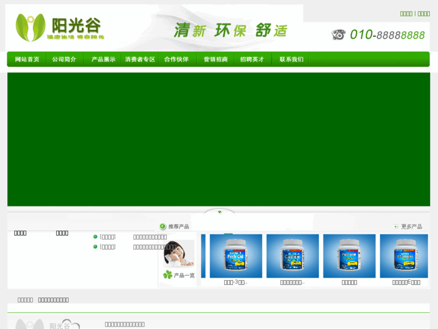This screenshot has height=329, width=438.
Task: Click the first green bullet news icon
Action: (x=95, y=237)
